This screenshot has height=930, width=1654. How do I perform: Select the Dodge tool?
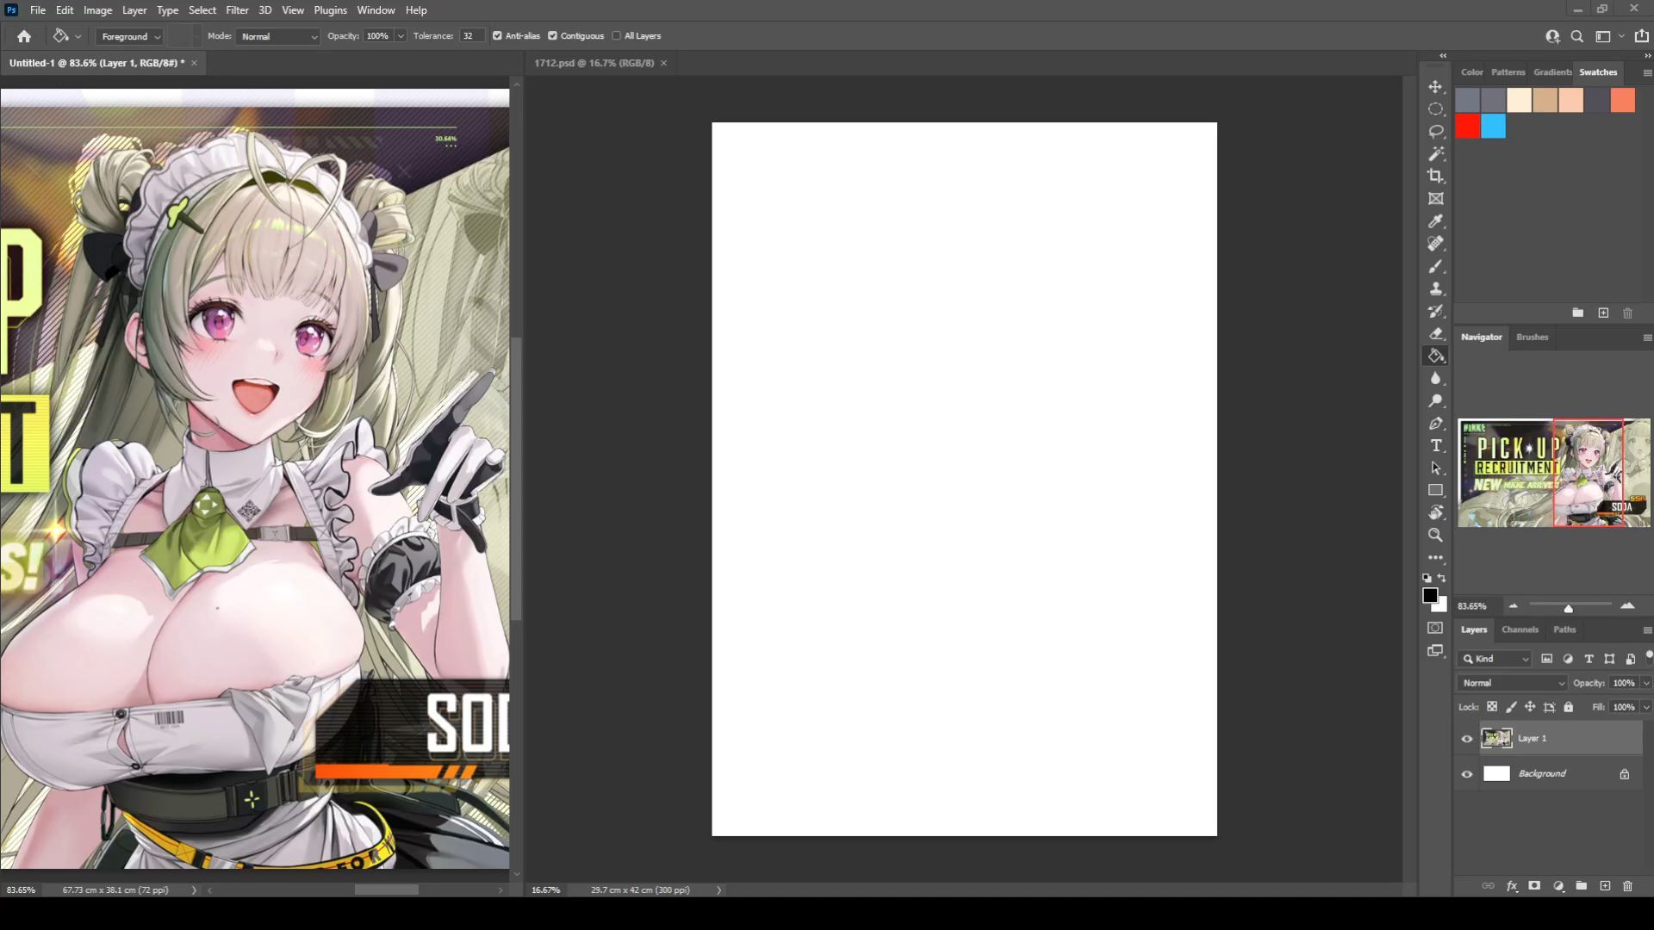(1435, 400)
